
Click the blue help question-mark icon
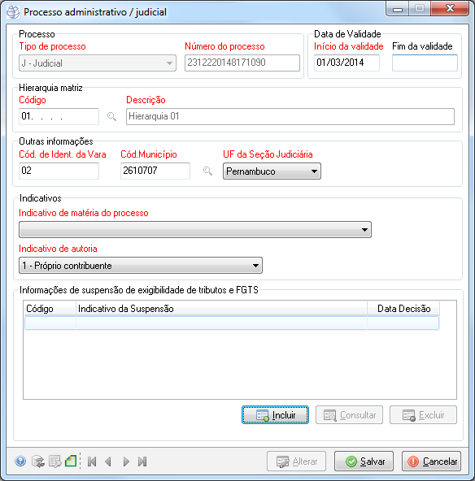20,461
